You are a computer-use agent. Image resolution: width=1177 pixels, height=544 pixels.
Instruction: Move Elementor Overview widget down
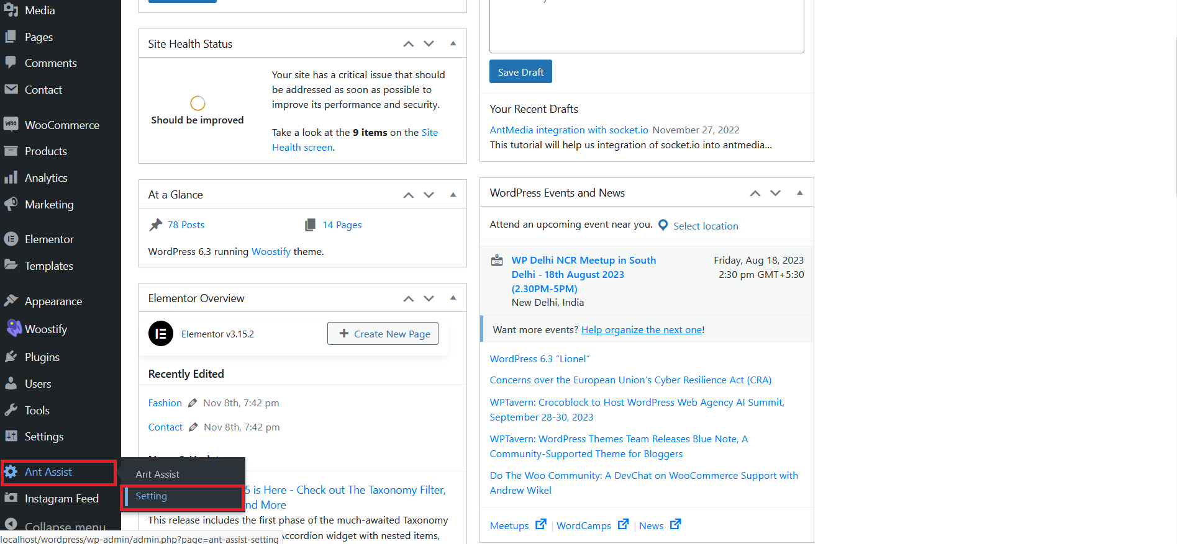coord(429,298)
